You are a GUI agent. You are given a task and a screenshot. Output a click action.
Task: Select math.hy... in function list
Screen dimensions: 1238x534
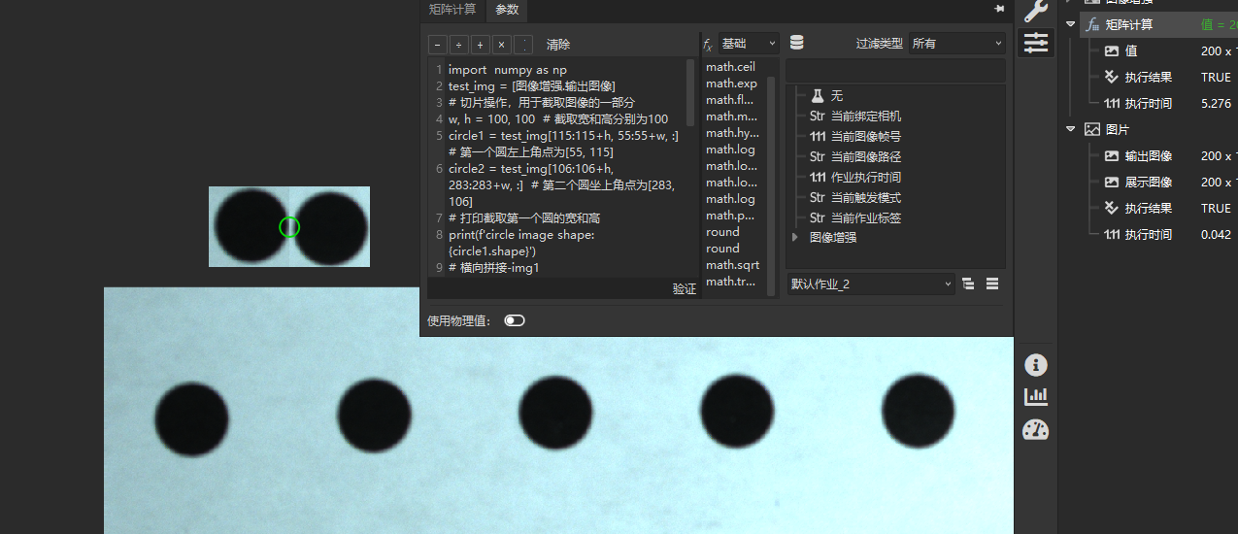point(732,133)
